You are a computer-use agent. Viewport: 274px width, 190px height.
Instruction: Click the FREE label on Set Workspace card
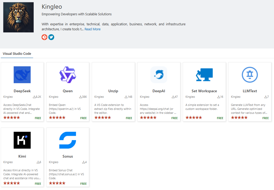point(220,118)
